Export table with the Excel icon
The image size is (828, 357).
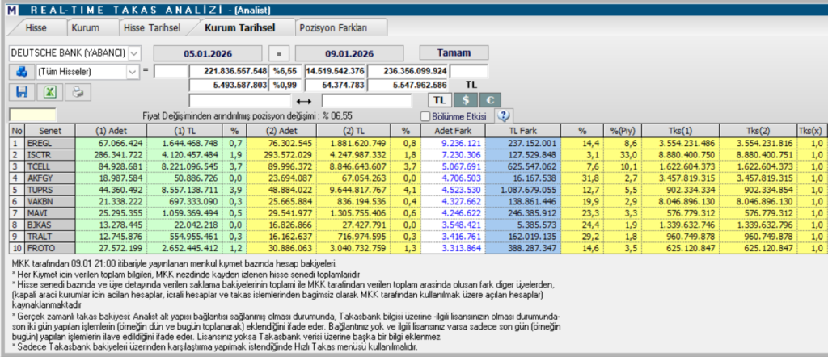50,92
